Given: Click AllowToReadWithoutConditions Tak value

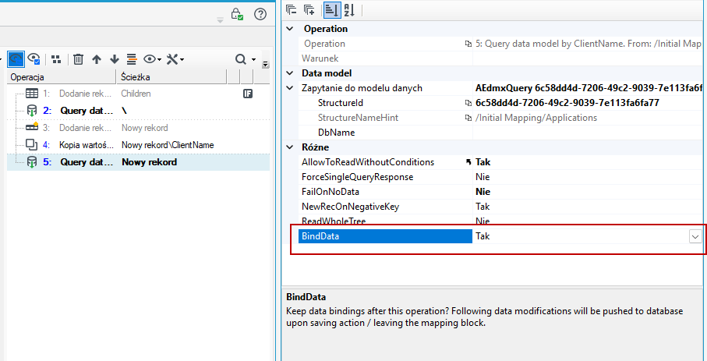Looking at the screenshot, I should coord(483,162).
